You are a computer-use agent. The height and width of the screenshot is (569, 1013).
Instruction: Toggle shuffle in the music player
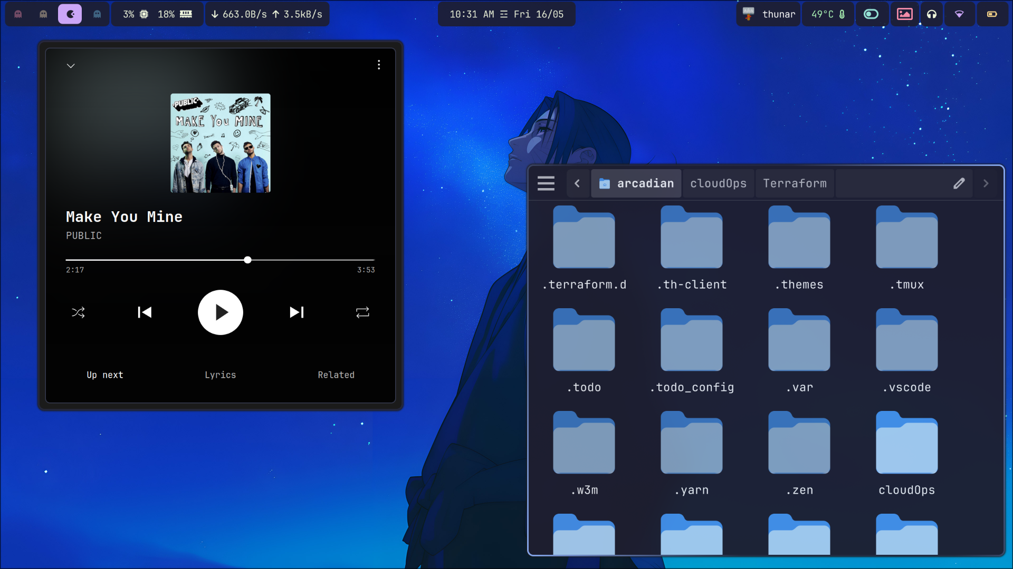click(x=78, y=312)
